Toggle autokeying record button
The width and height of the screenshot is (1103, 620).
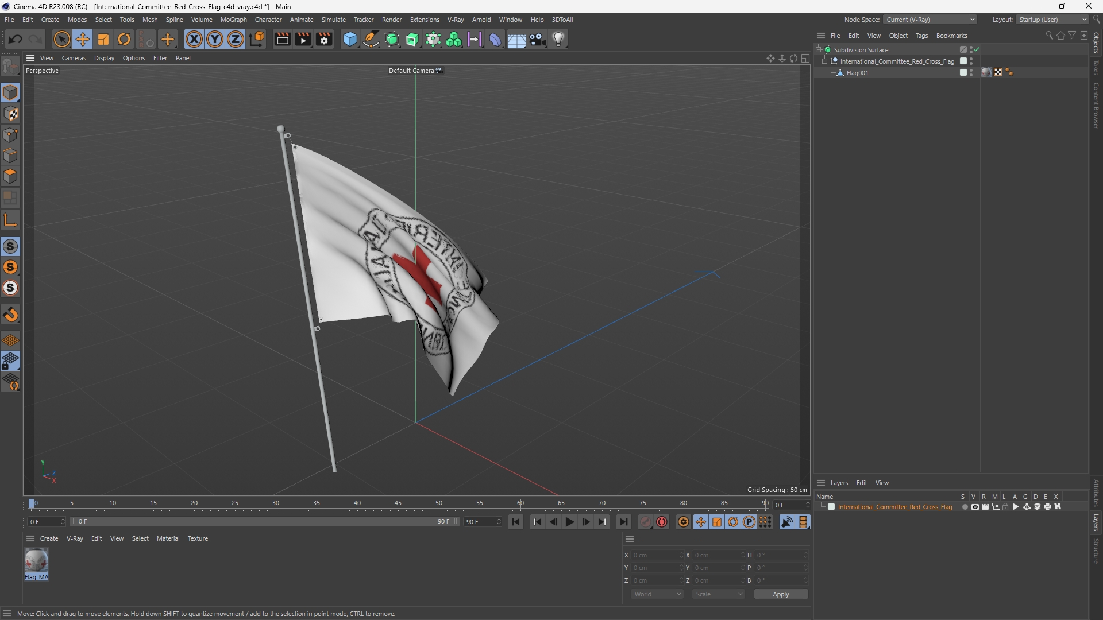pyautogui.click(x=662, y=522)
